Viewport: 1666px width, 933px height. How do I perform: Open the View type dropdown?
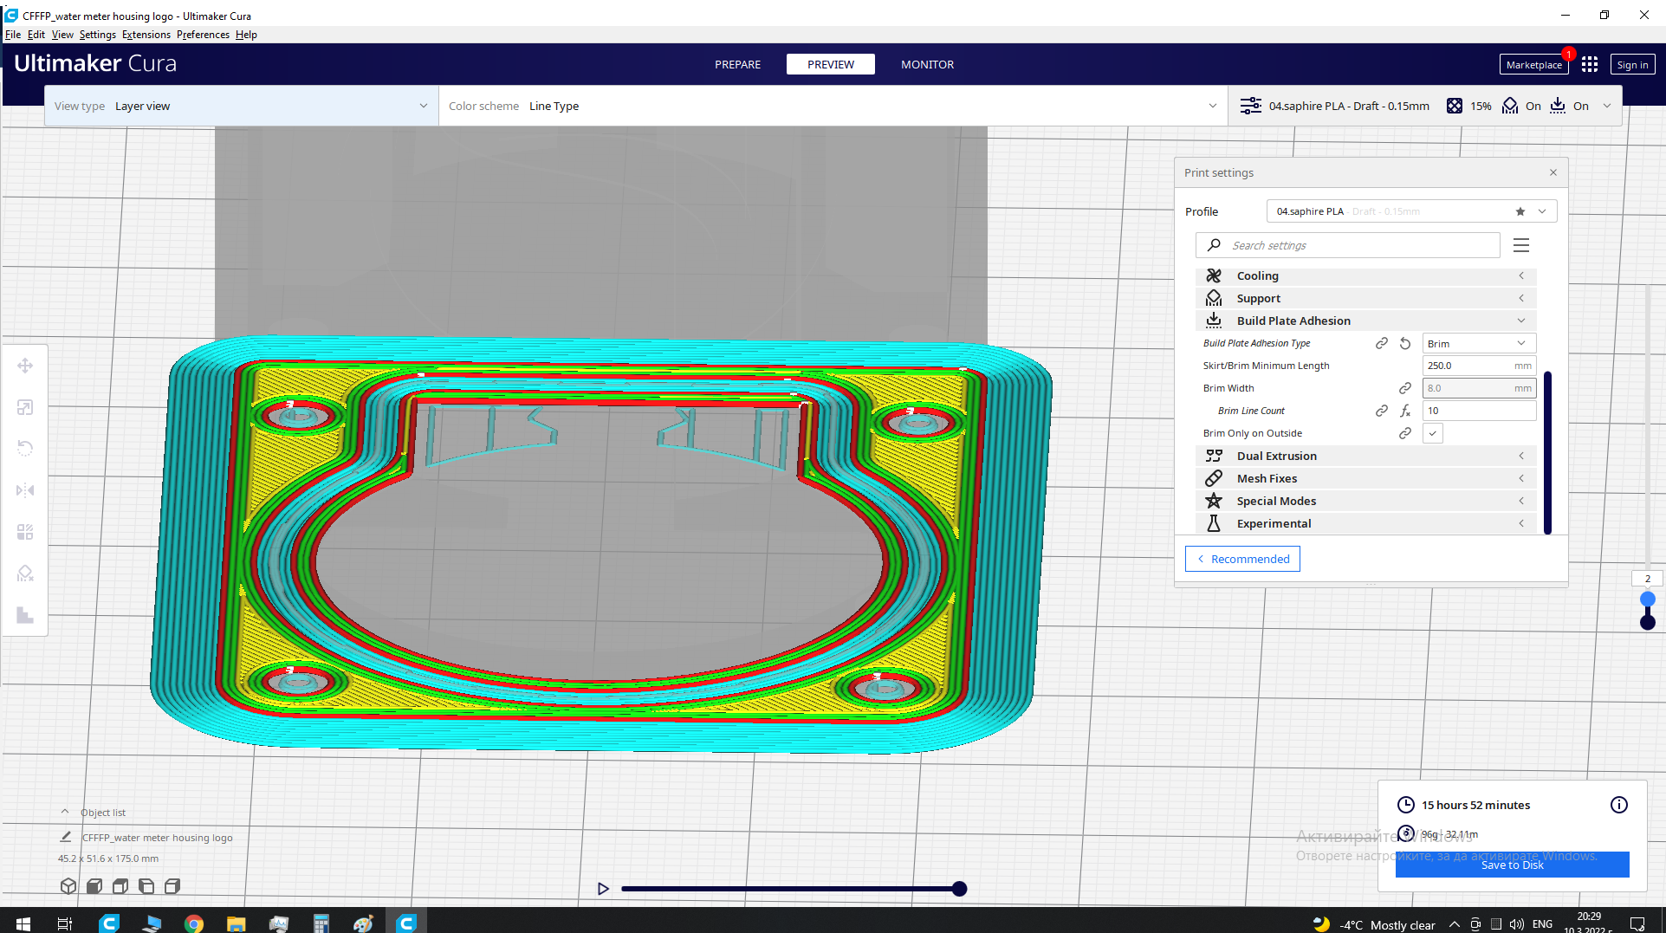(241, 106)
